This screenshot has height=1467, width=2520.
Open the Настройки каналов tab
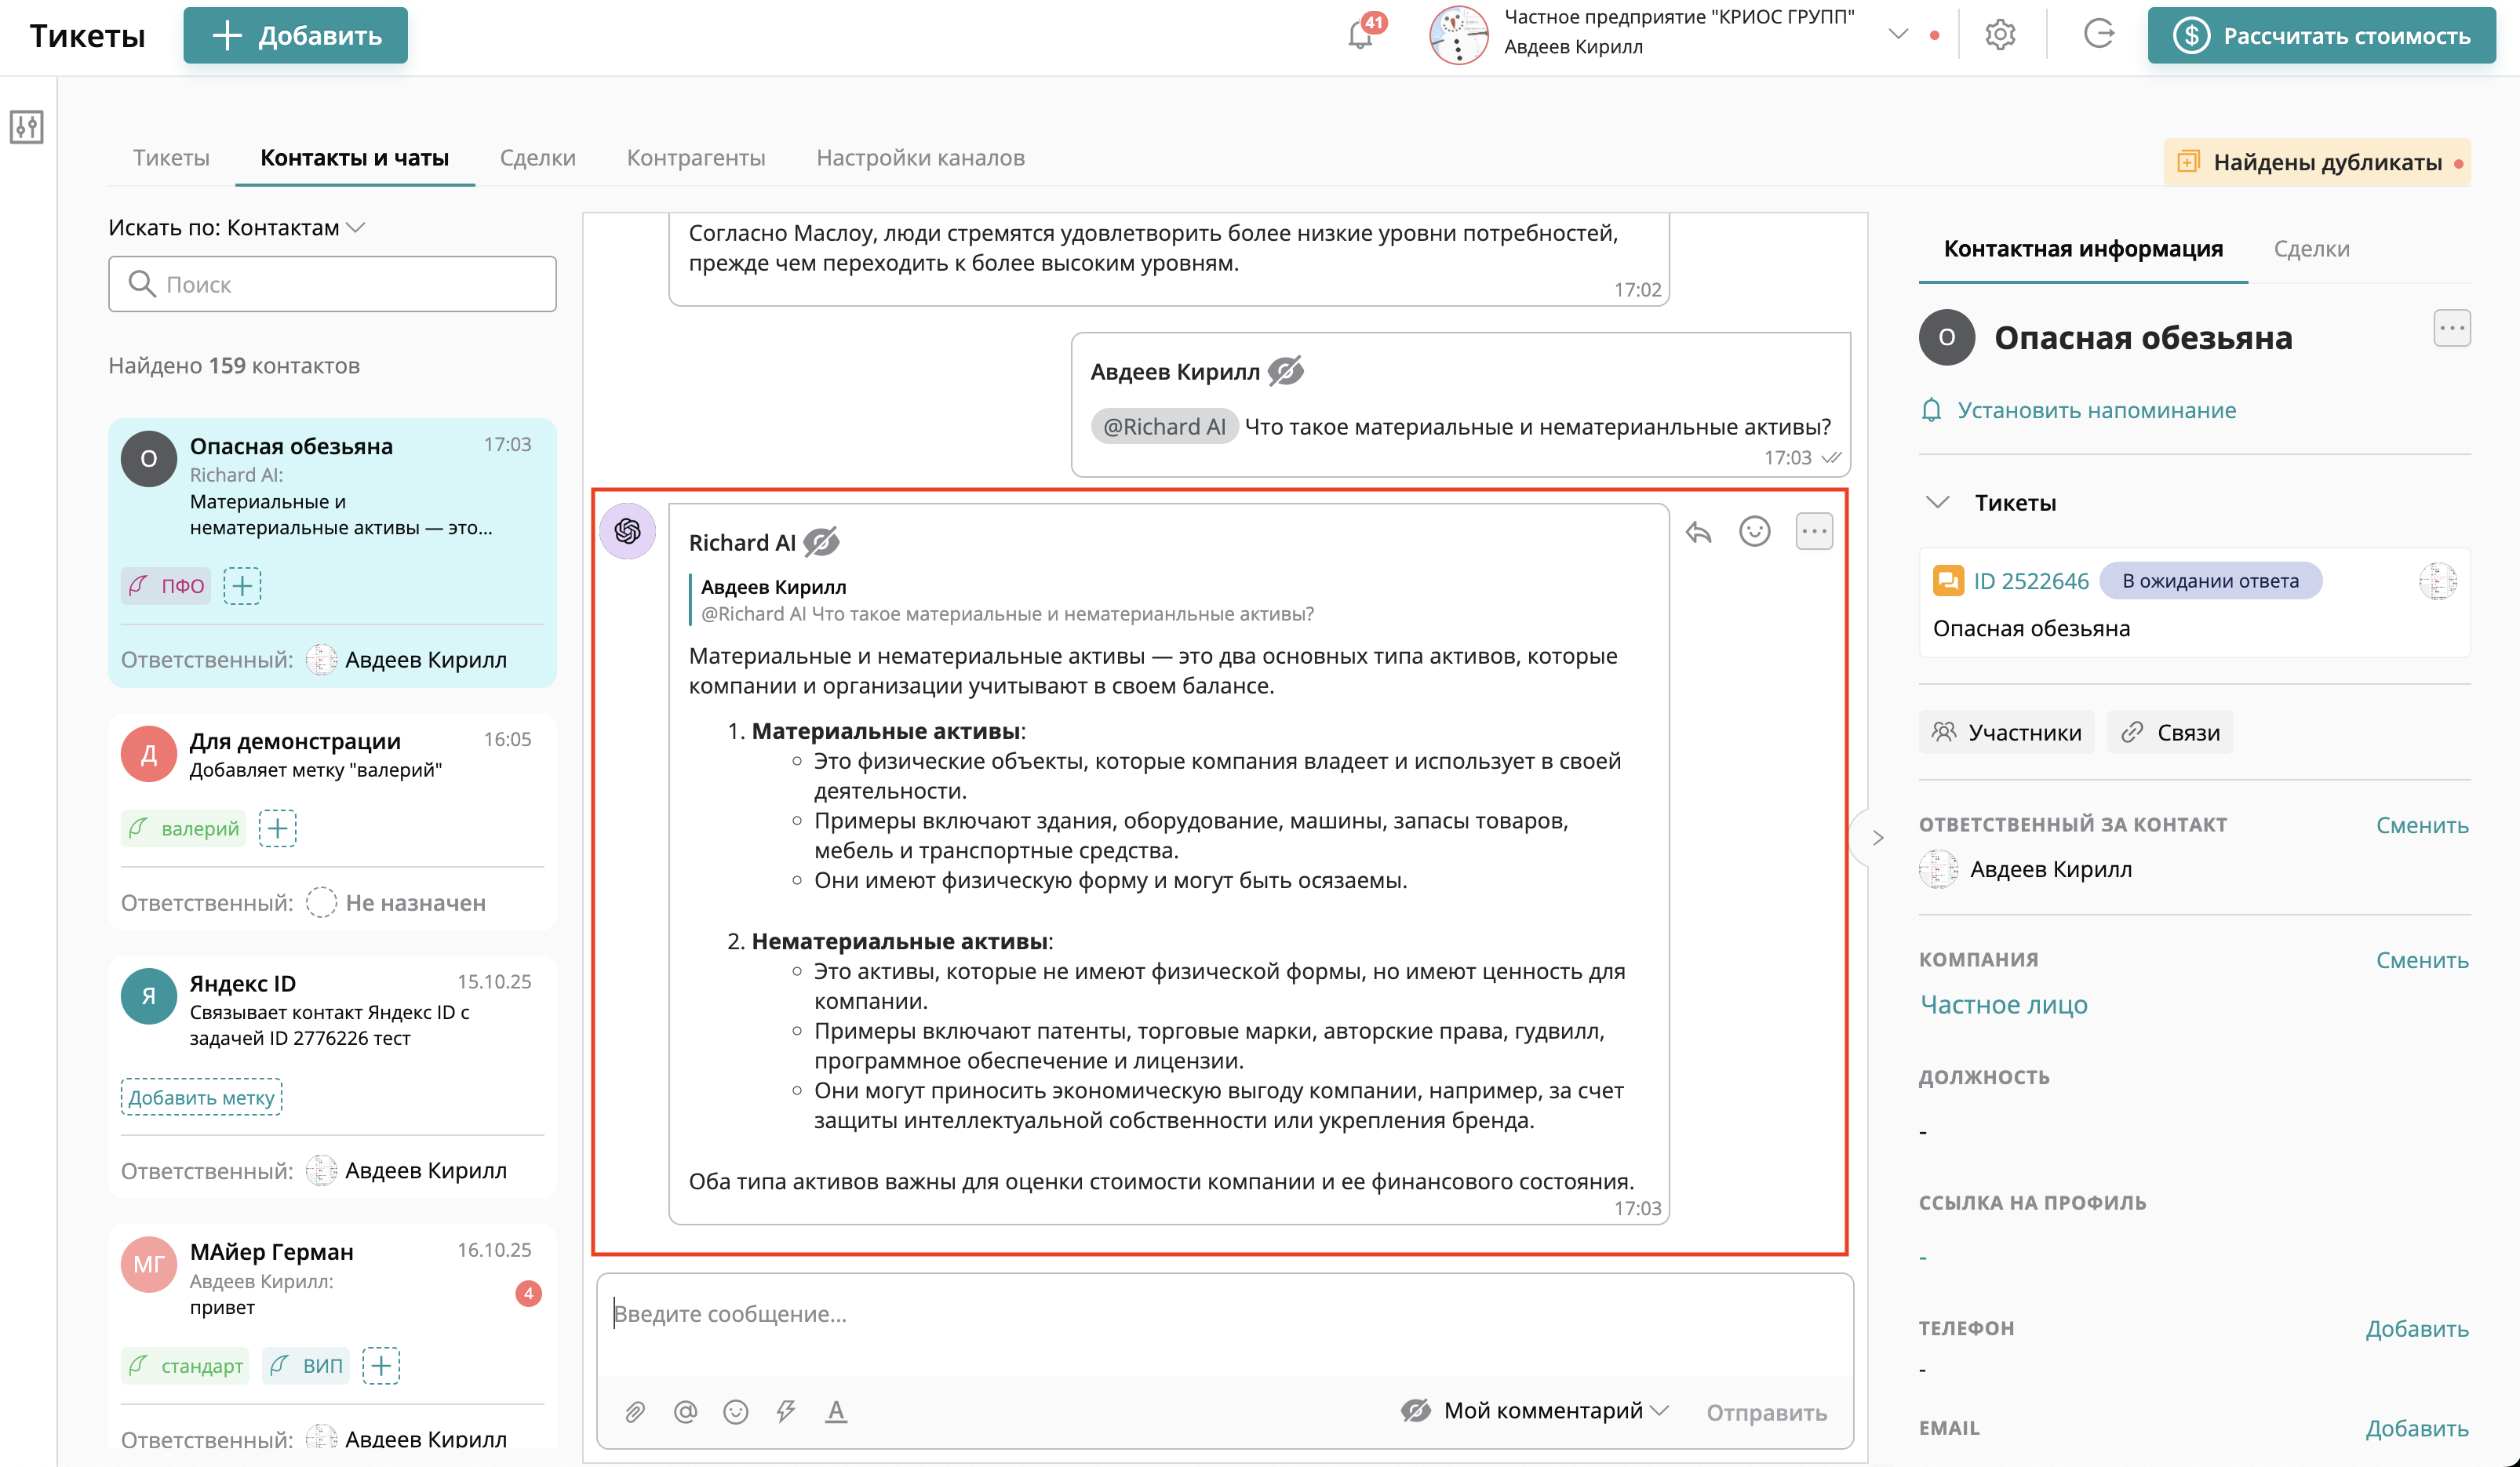pyautogui.click(x=920, y=158)
